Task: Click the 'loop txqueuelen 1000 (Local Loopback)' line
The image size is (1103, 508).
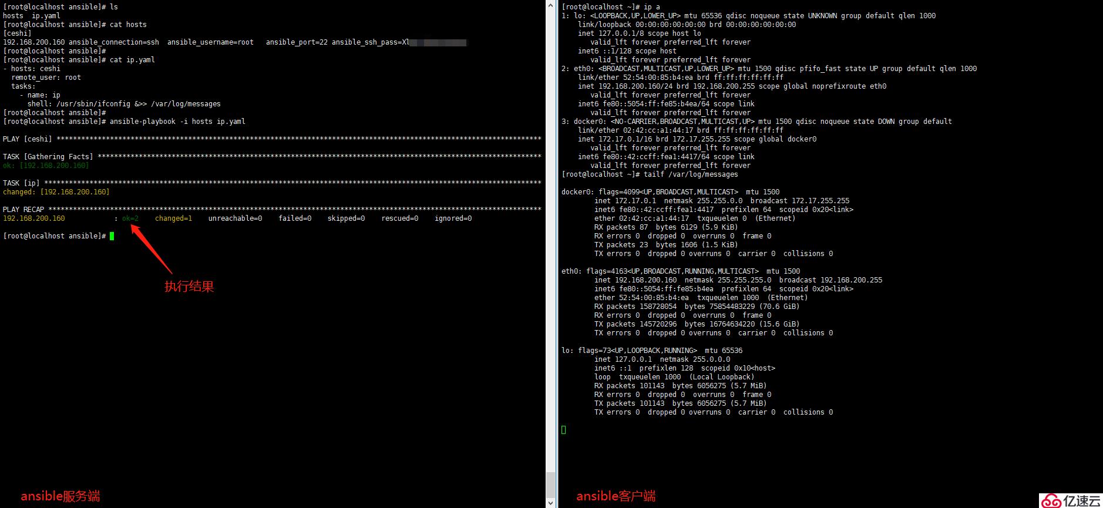Action: [674, 377]
